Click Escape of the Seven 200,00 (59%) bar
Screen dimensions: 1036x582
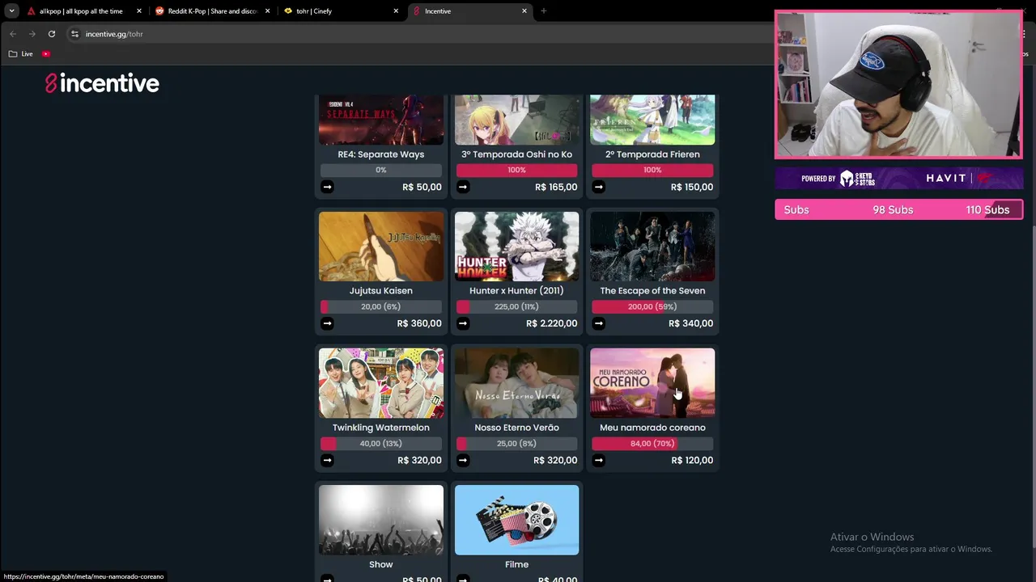coord(652,306)
